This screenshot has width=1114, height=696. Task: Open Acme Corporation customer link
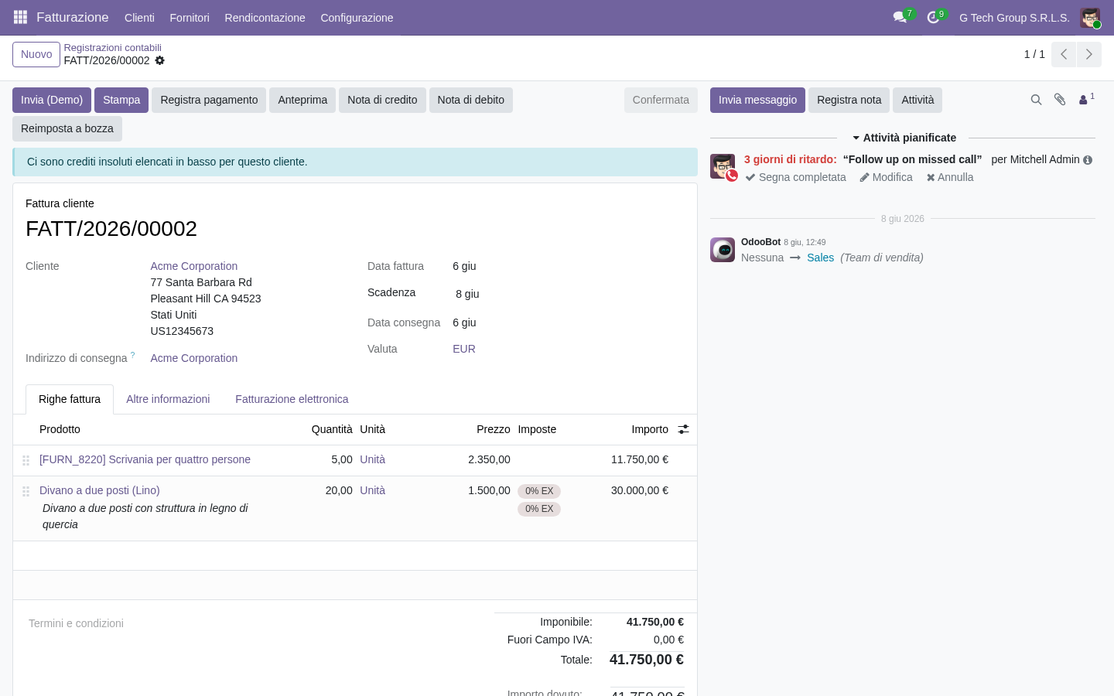(194, 266)
